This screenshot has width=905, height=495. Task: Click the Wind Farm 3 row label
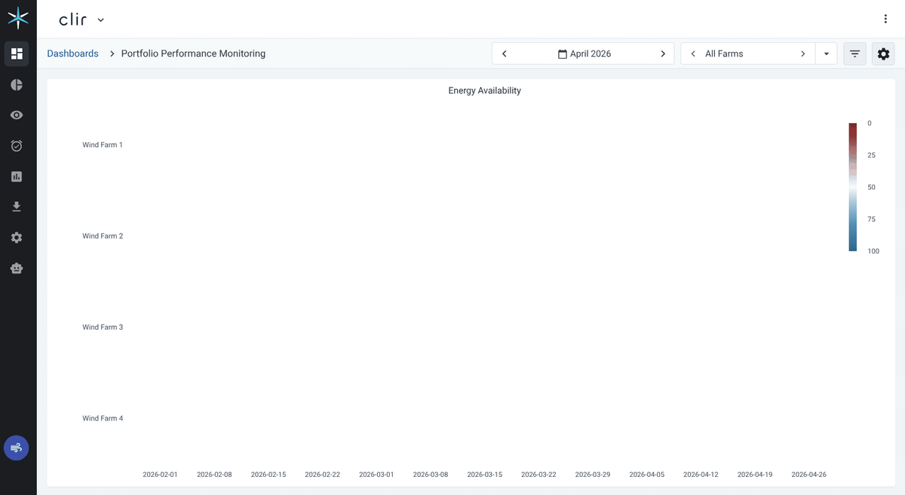(x=103, y=327)
